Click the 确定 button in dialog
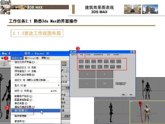Screen dimensions: 165x124 124,95
